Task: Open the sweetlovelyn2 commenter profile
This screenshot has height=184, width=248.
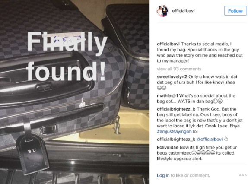Action: 172,77
